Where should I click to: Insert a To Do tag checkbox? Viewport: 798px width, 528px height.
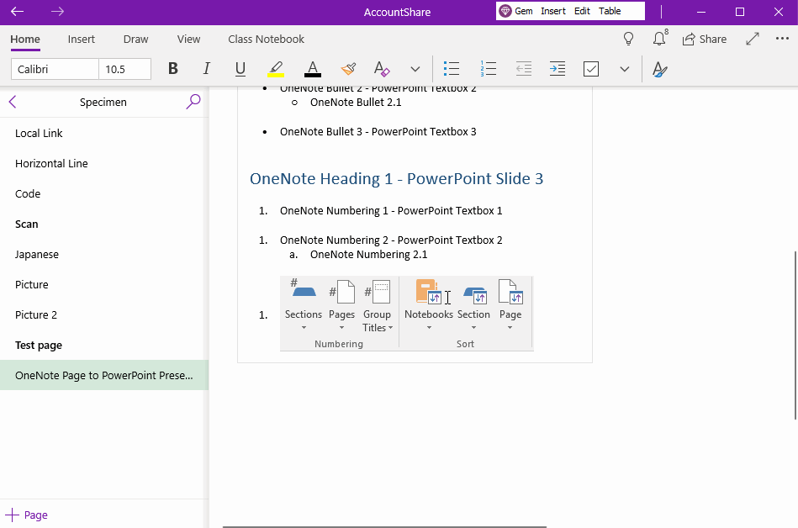(x=590, y=69)
